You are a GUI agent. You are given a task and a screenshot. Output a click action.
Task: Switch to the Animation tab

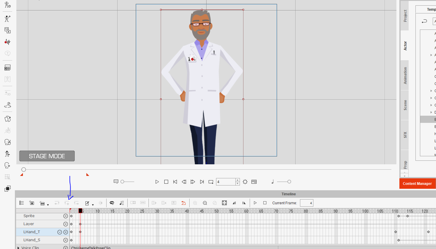point(405,75)
